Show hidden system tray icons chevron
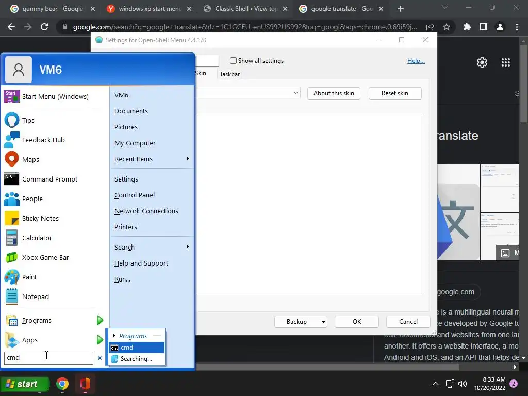Viewport: 528px width, 396px height. click(435, 384)
